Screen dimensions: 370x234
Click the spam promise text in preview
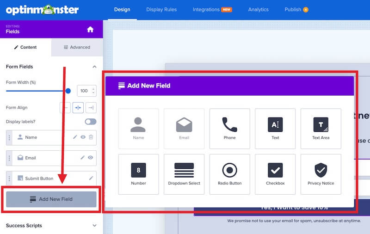tap(294, 221)
